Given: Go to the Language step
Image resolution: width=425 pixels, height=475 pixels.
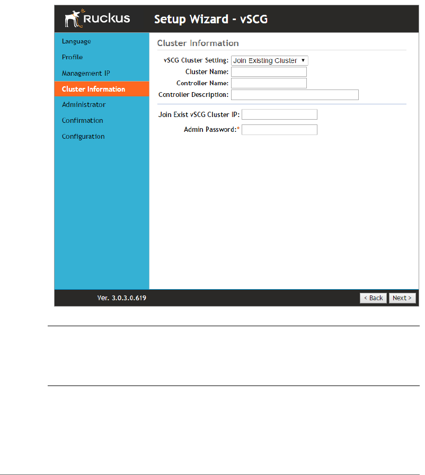Looking at the screenshot, I should (x=76, y=41).
